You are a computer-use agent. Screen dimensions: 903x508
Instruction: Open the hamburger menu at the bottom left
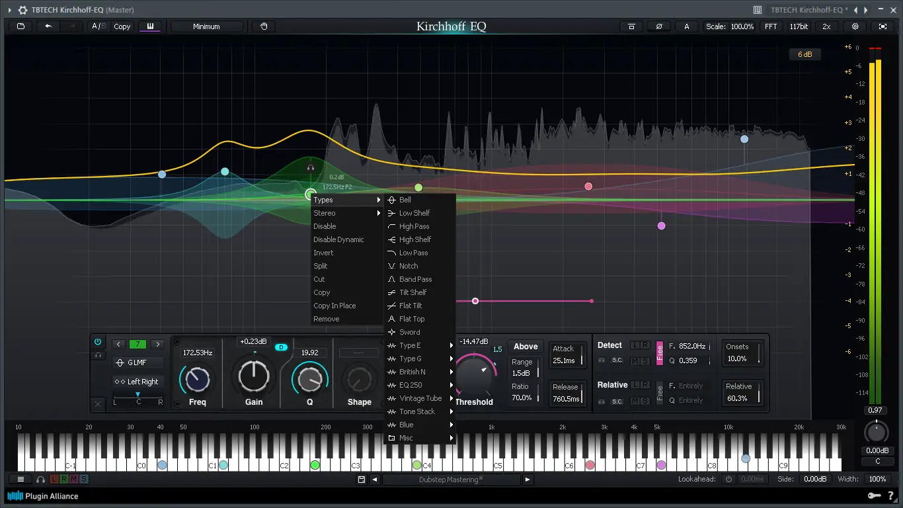(x=20, y=480)
